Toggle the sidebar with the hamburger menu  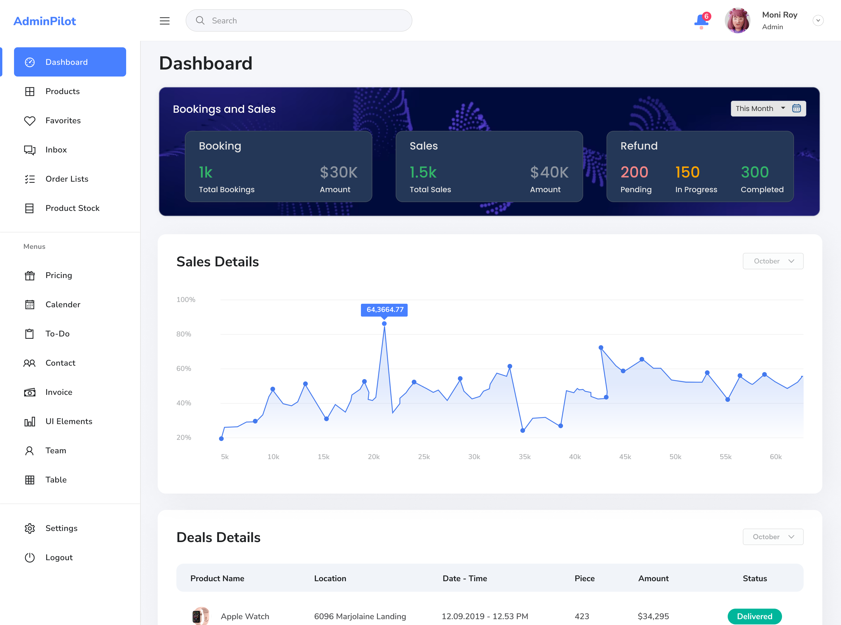point(165,20)
